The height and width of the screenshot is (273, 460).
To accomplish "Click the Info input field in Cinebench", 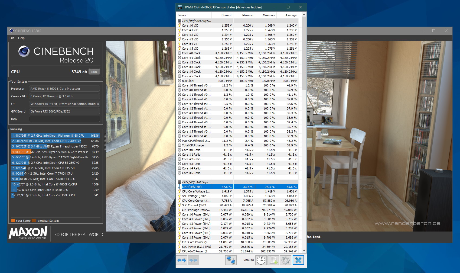I will [64, 119].
